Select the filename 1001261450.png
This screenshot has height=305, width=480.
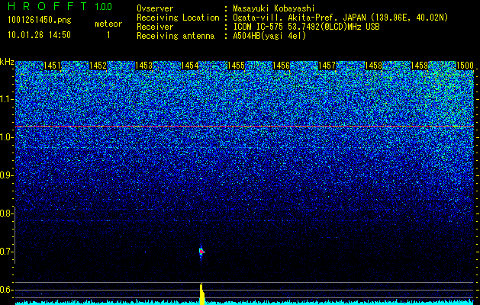pos(40,21)
